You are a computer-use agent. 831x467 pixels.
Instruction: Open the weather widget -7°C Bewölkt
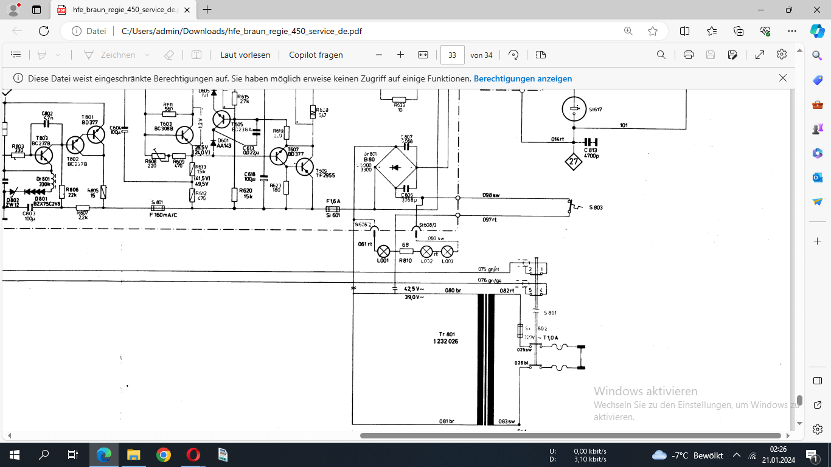[687, 455]
